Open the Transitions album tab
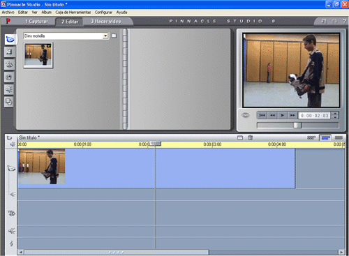 (x=9, y=52)
